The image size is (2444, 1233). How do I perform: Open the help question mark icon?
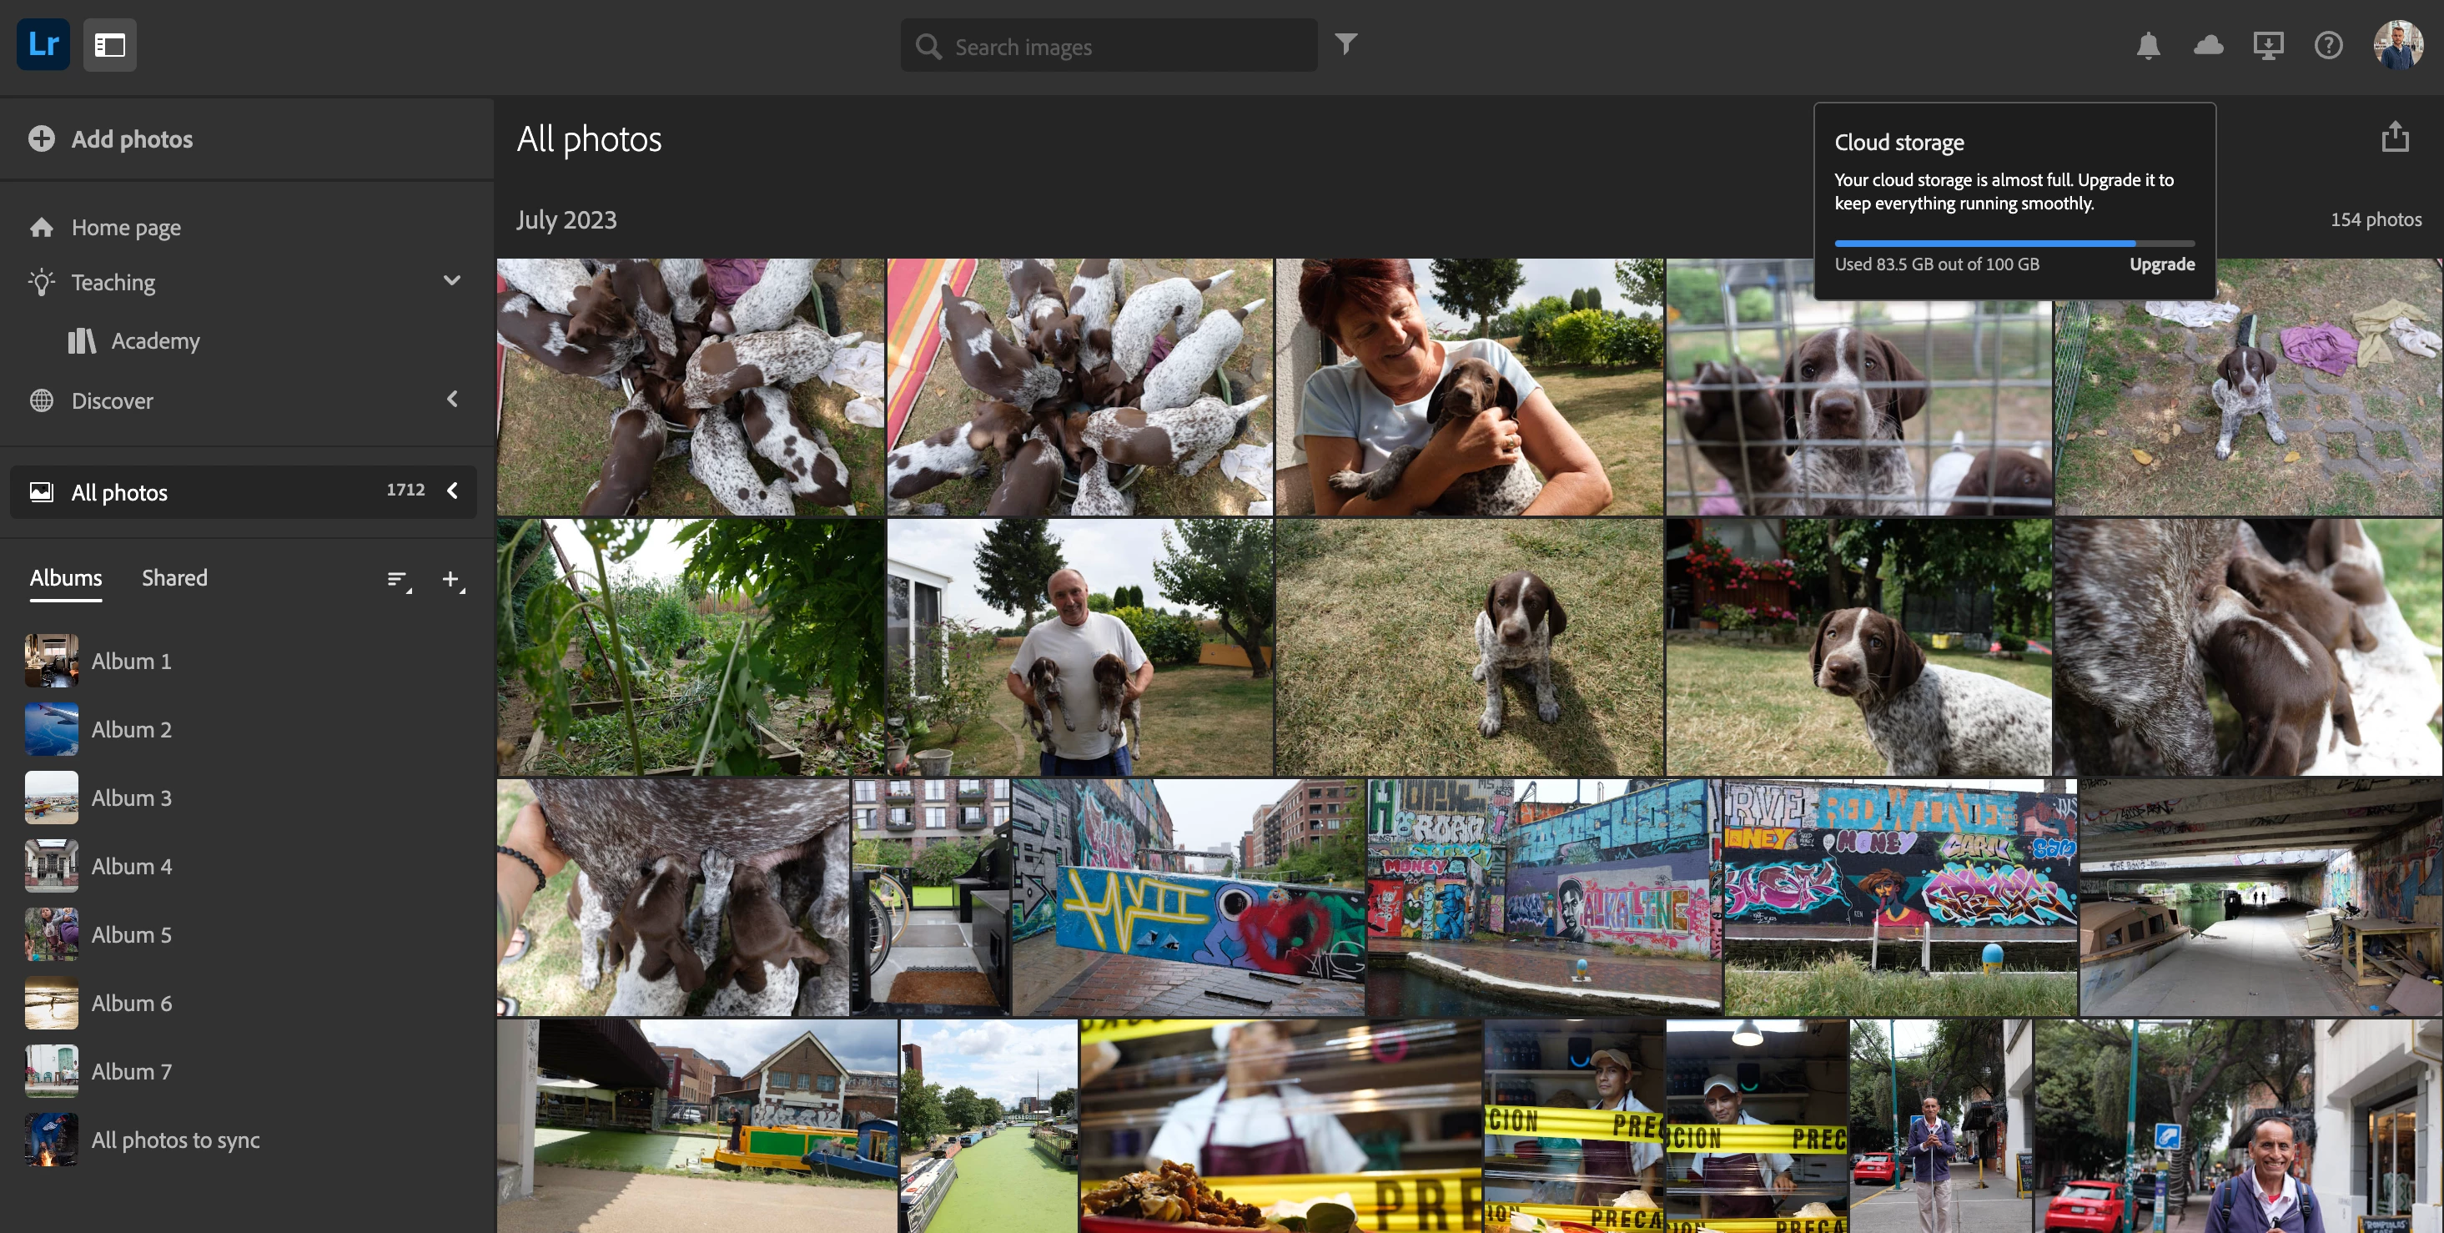coord(2327,44)
